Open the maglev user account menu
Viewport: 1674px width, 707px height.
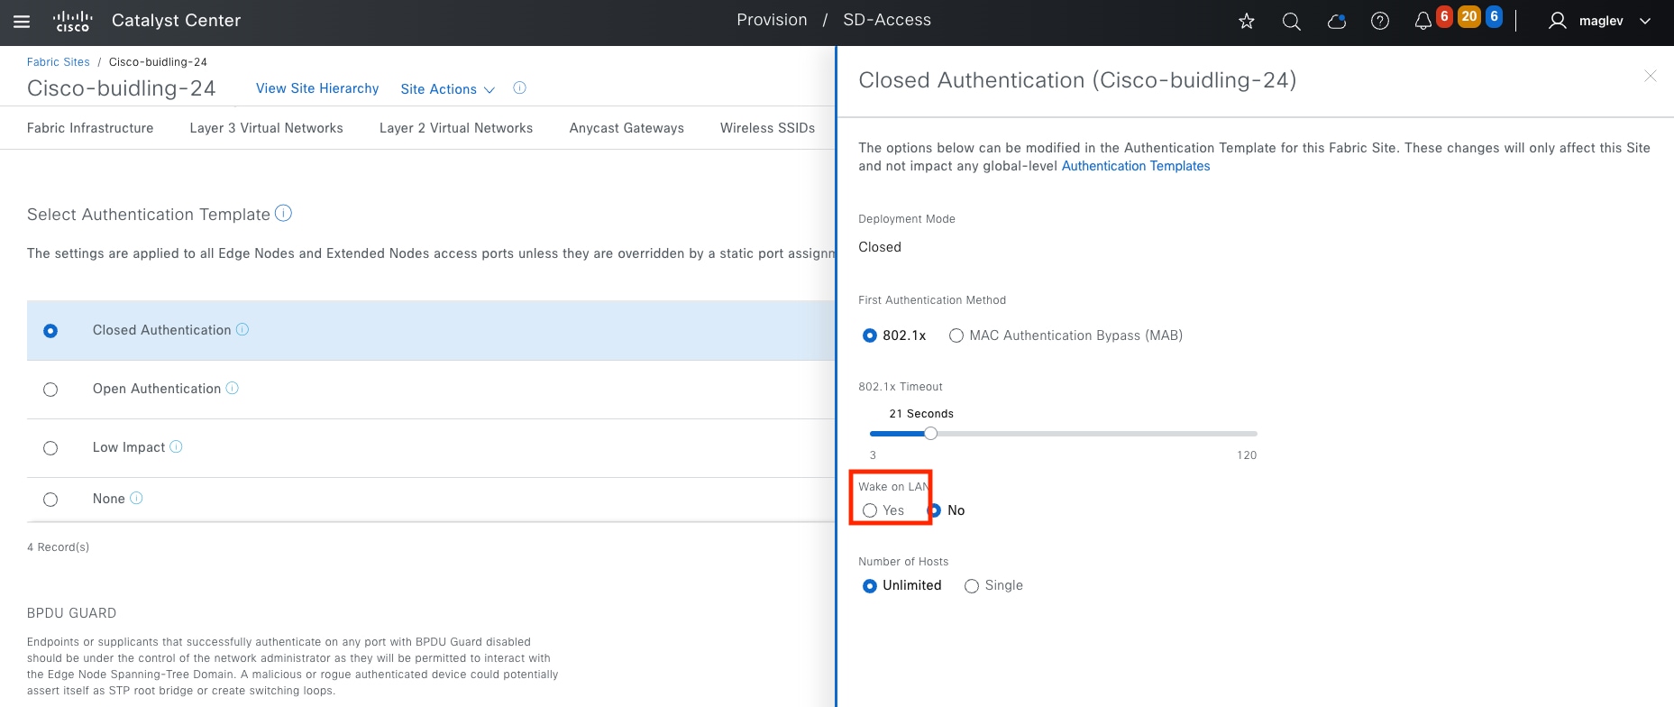[x=1600, y=22]
